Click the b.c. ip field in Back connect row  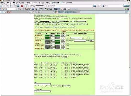click(x=76, y=38)
